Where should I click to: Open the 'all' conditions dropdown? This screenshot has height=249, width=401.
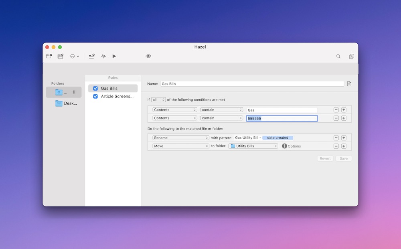[x=158, y=100]
